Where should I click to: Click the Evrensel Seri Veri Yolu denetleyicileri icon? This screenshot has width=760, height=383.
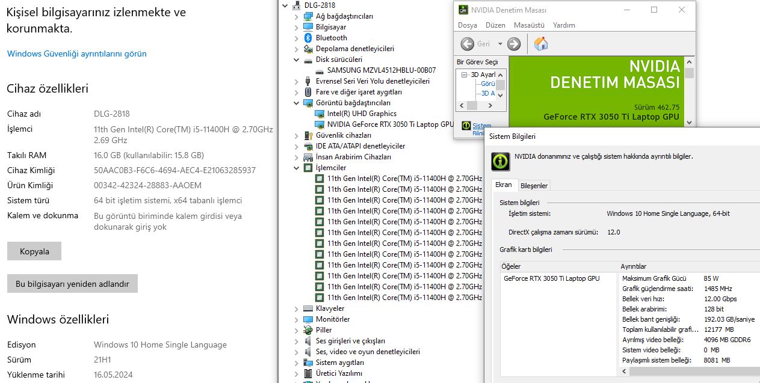[307, 81]
